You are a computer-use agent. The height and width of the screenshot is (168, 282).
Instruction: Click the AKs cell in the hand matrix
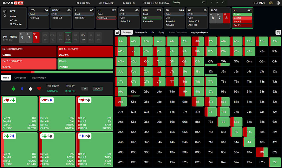click(x=133, y=41)
